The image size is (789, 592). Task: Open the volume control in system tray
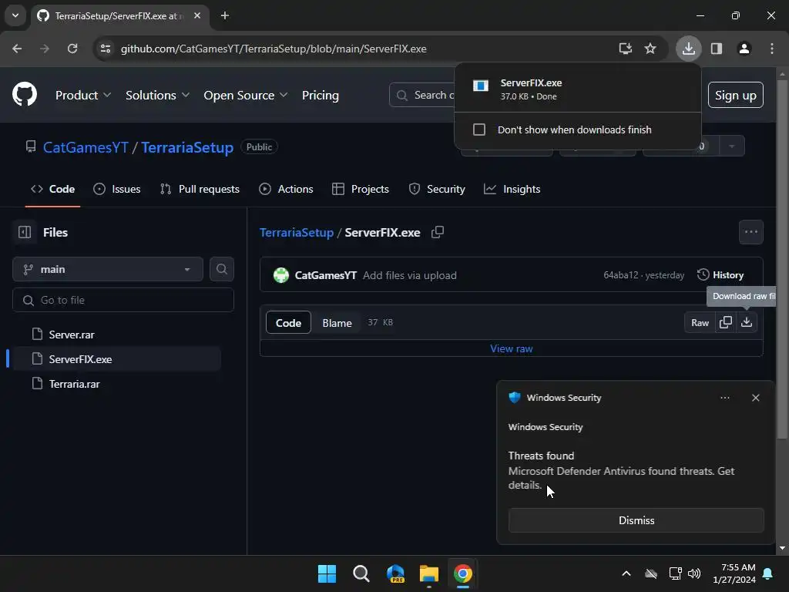coord(694,573)
